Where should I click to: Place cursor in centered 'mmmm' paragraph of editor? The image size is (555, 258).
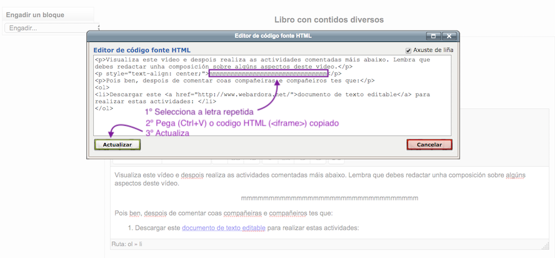click(x=329, y=198)
